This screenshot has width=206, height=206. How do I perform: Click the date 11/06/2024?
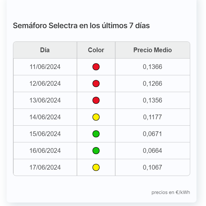coord(45,67)
